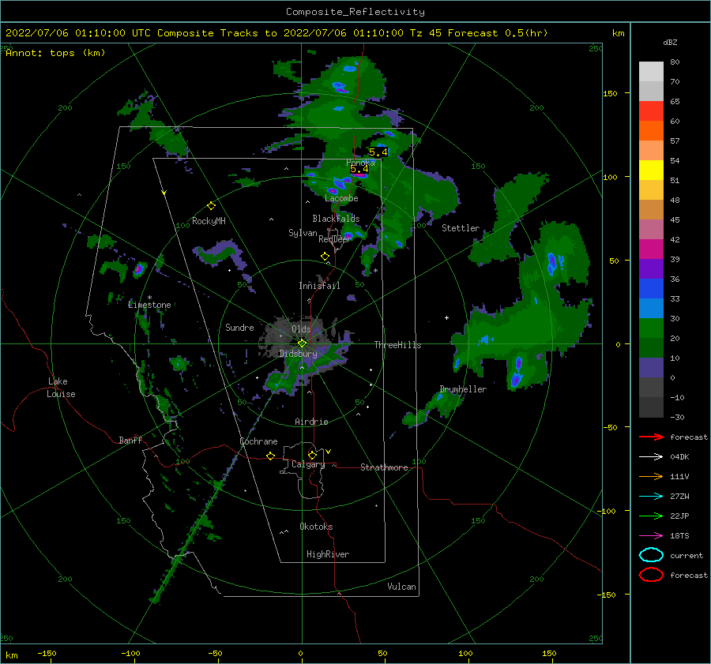Click the cyan current ellipse legend icon
This screenshot has height=664, width=711.
click(651, 555)
